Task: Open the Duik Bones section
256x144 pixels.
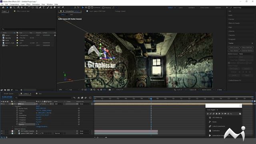Action: coord(214,122)
